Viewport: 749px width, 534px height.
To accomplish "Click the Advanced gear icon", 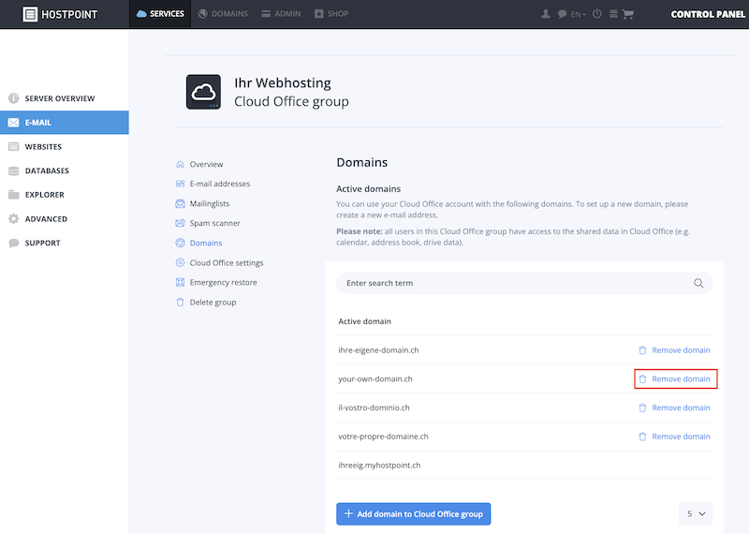I will tap(13, 219).
